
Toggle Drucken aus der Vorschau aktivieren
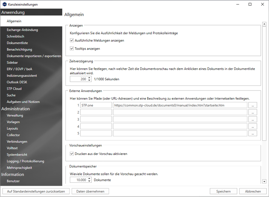pyautogui.click(x=72, y=154)
